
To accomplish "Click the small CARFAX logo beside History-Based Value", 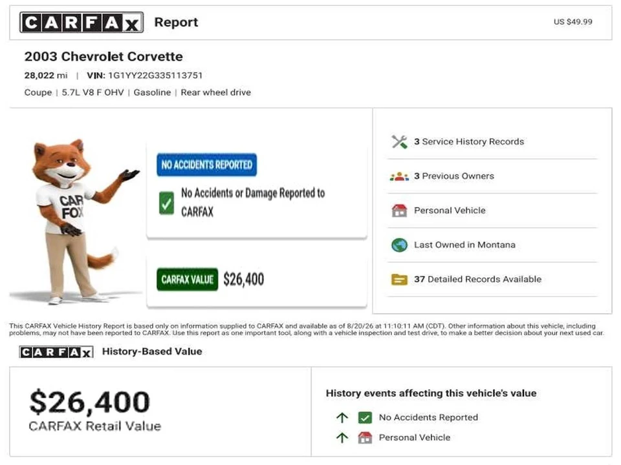I will (x=56, y=352).
